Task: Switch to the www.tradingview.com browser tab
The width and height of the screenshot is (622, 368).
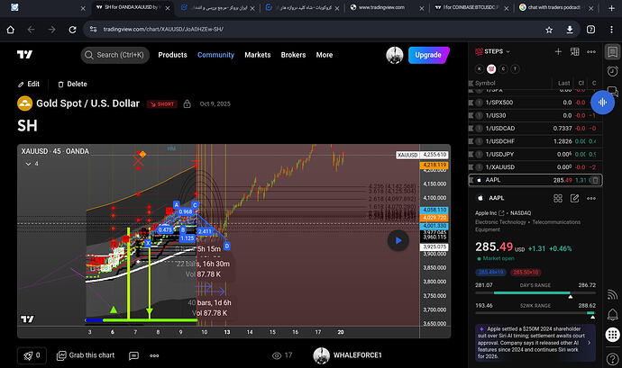Action: point(381,7)
